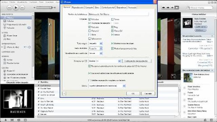This screenshot has width=217, height=122.
Task: Open Podcasts in the sidebar
Action: coord(11,28)
